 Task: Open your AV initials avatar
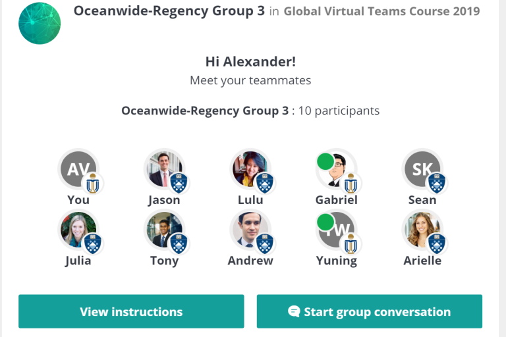[78, 169]
